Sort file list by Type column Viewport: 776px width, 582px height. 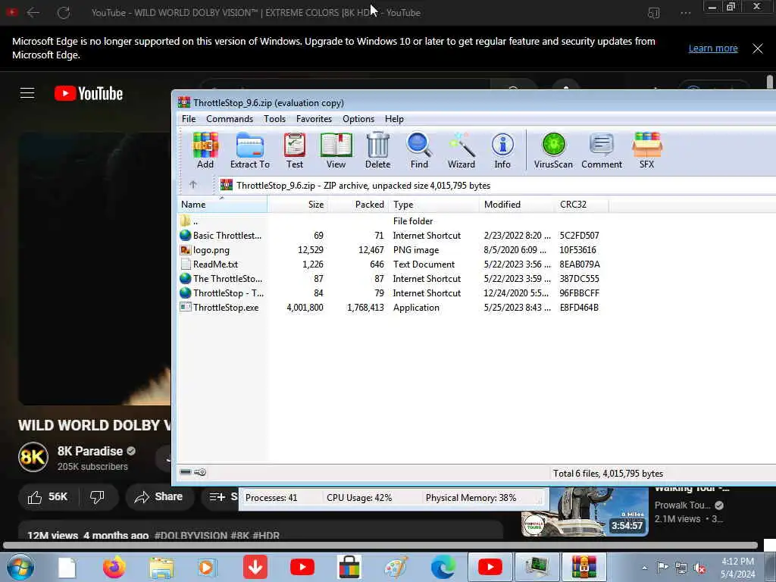[434, 205]
